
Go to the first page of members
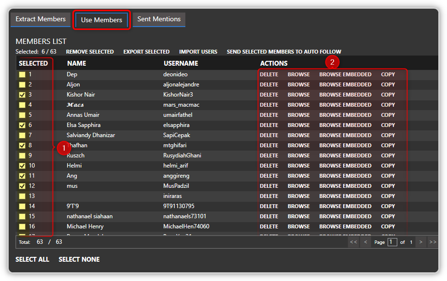coord(354,242)
